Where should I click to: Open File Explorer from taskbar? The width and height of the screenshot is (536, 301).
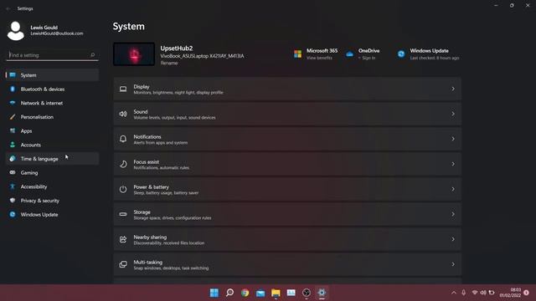tap(276, 293)
